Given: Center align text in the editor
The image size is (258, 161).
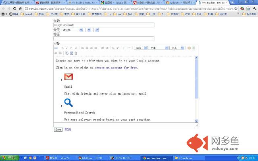Looking at the screenshot, I should click(x=87, y=48).
